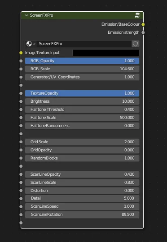Click the ScreenFXPro node group name field
This screenshot has width=167, height=242.
(84, 44)
